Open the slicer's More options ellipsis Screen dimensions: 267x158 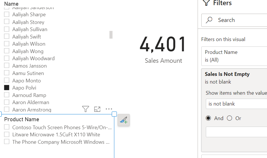pyautogui.click(x=109, y=109)
